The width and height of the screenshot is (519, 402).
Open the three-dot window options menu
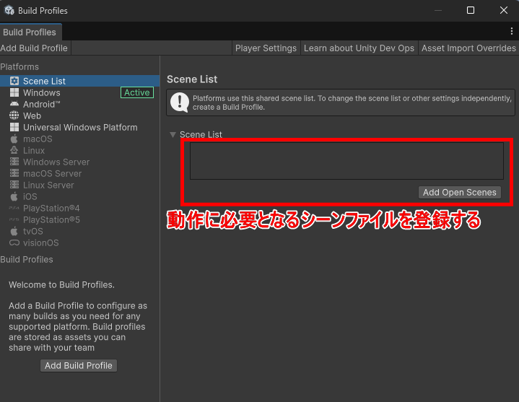511,32
